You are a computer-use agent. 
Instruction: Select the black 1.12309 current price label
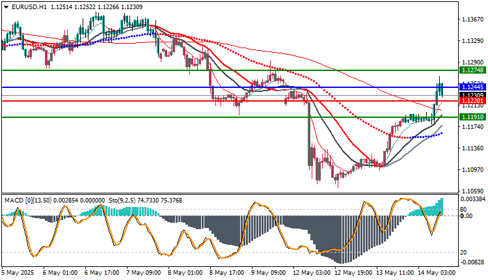pos(472,95)
